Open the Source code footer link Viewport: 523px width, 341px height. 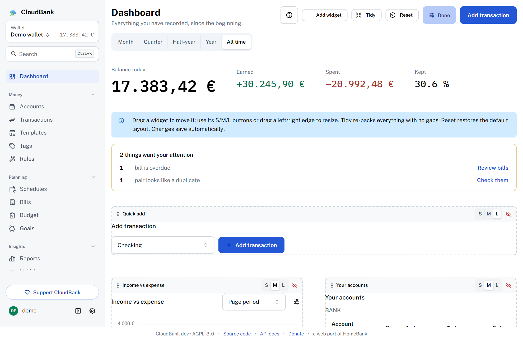(237, 334)
